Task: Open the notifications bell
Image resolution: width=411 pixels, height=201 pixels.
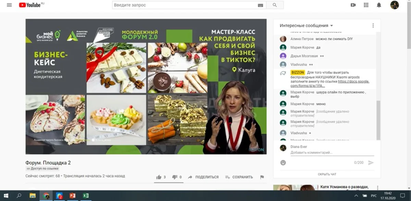Action: [379, 5]
